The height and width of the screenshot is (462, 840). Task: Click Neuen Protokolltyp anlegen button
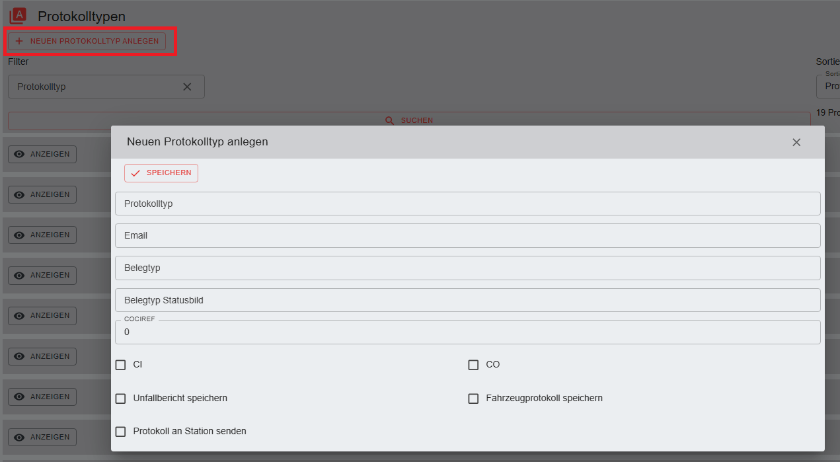(x=87, y=41)
